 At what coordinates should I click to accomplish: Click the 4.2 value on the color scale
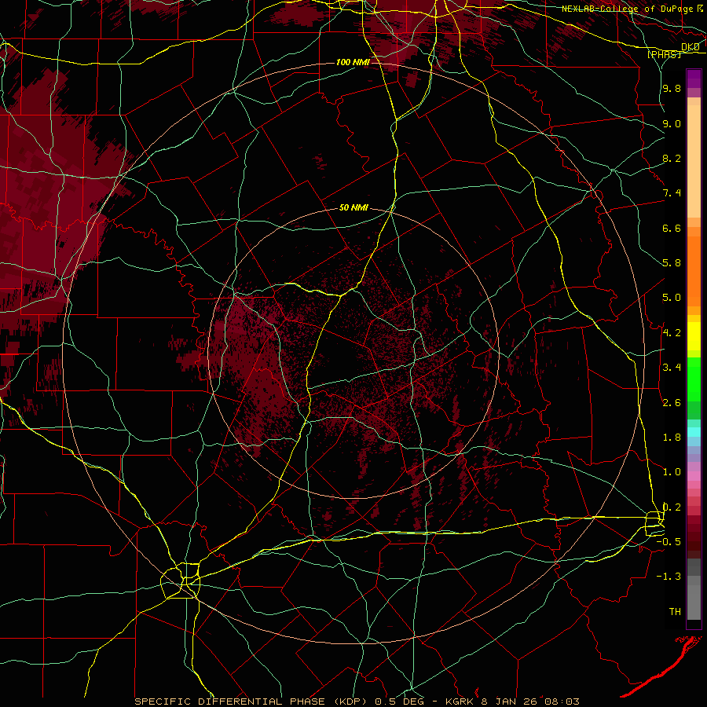(672, 333)
